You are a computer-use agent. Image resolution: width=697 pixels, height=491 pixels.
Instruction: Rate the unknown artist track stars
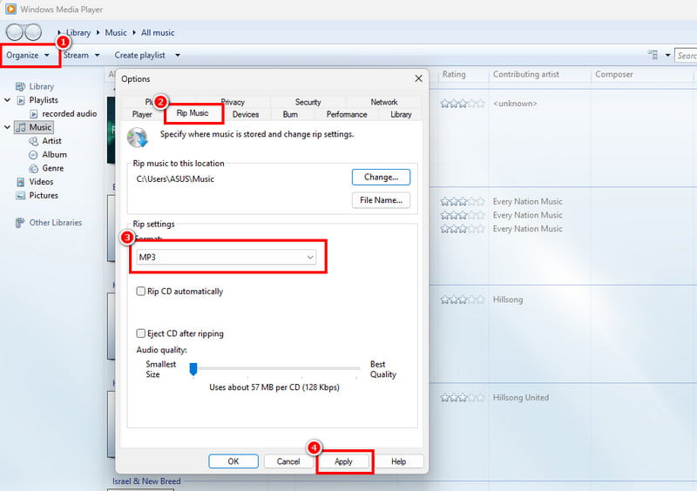(463, 104)
